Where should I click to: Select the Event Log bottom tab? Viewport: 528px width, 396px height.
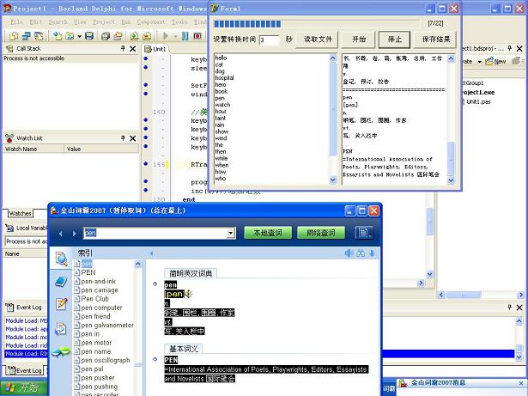coord(25,371)
